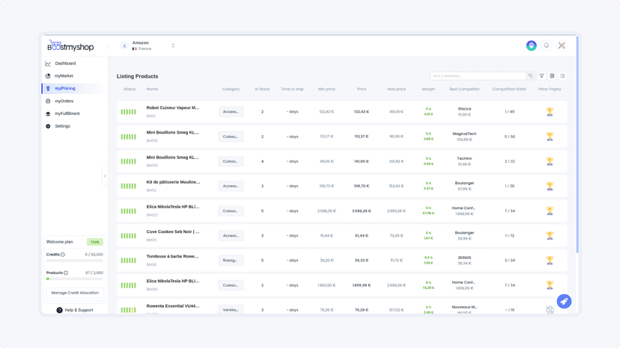
Task: Click Ventila.. category tag of Rowenta row
Action: [231, 310]
